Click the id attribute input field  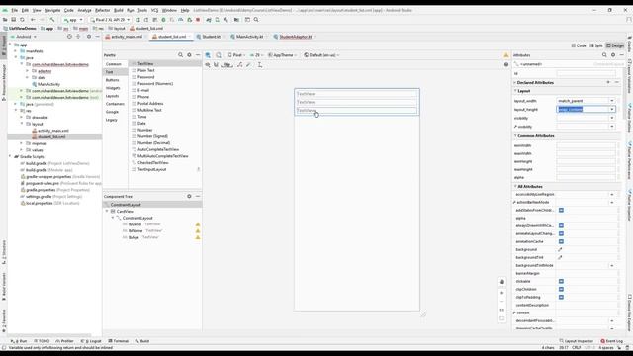[587, 73]
